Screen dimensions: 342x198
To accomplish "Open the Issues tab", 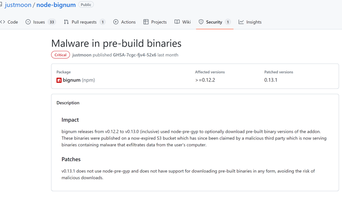I will tap(39, 22).
